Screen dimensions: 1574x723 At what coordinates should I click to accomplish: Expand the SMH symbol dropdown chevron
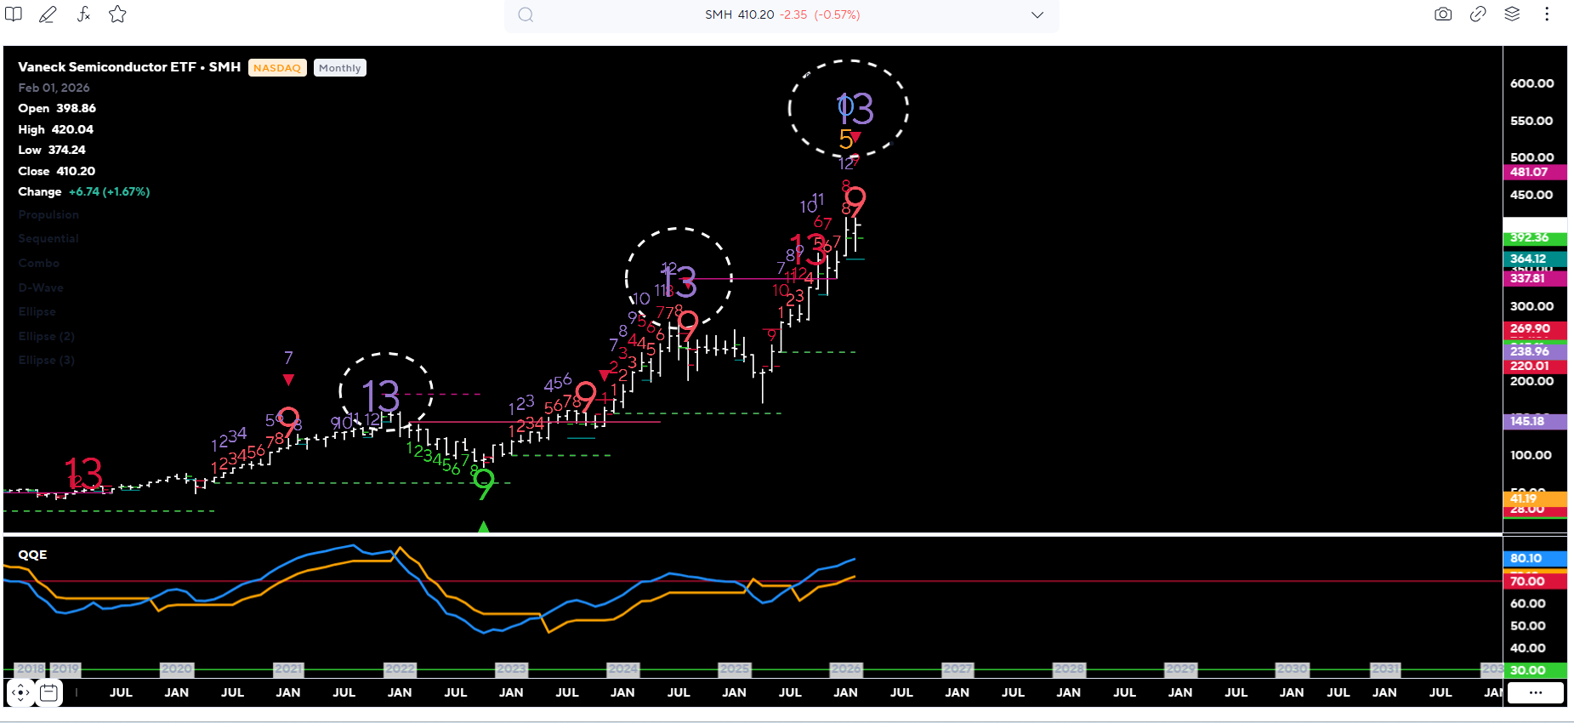coord(1037,15)
